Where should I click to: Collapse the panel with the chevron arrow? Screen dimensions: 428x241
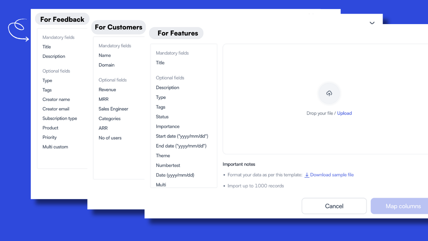[x=372, y=23]
